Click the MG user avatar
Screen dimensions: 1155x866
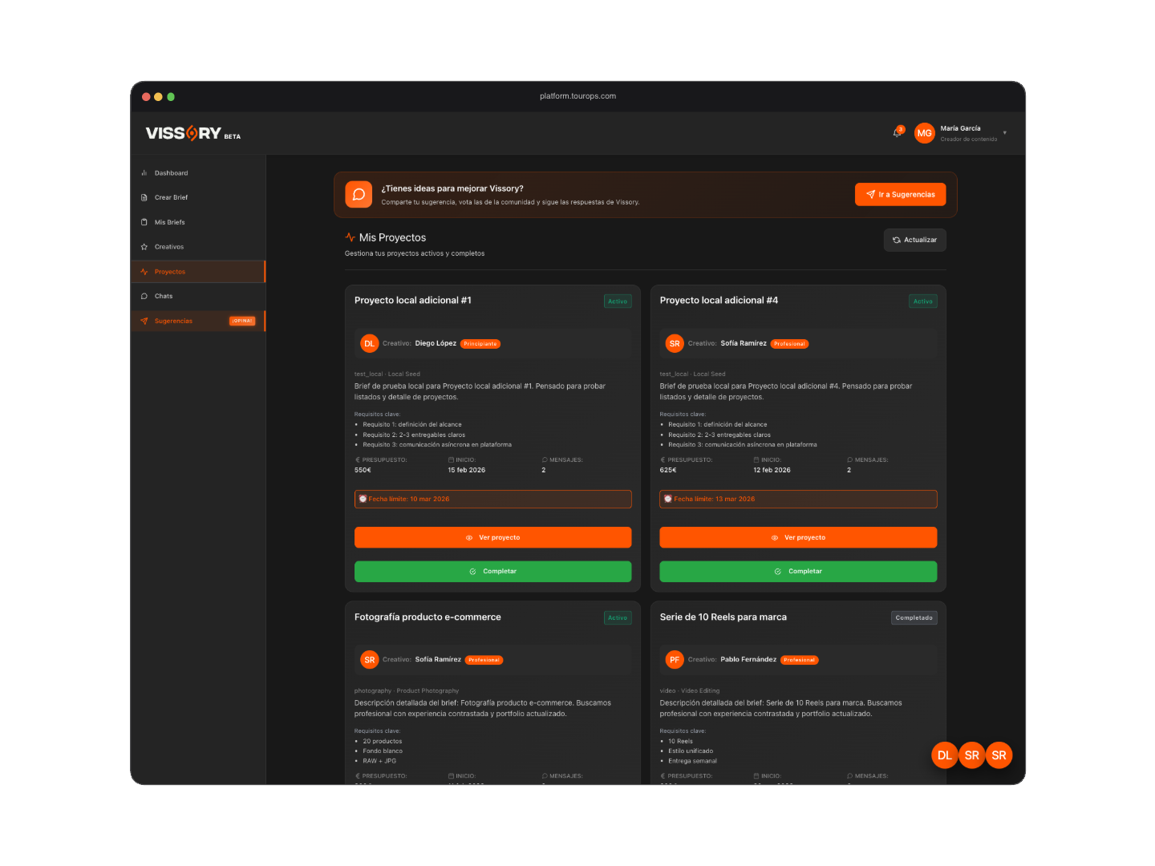point(924,133)
